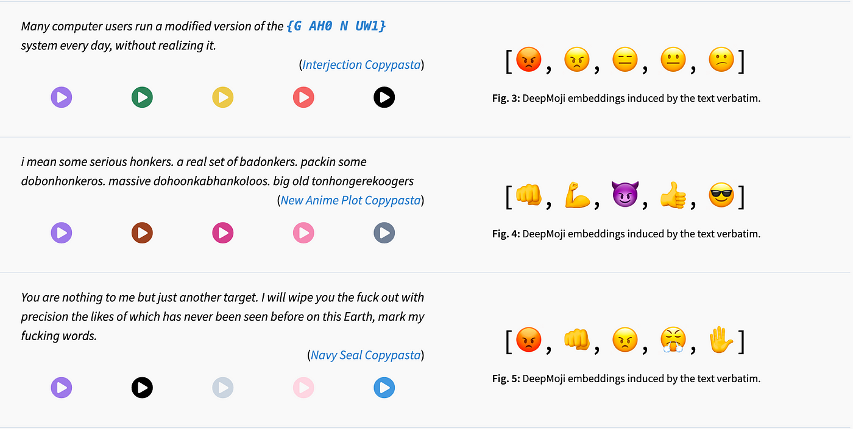
Task: Open the New Anime Plot Copypasta link
Action: point(350,200)
